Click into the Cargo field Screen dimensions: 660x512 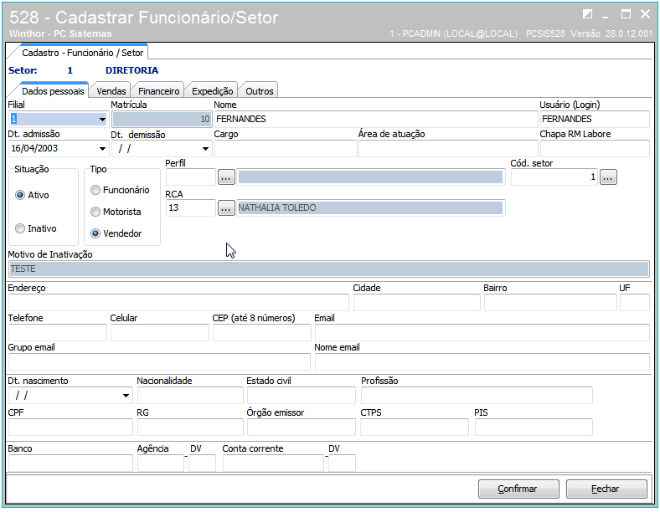(286, 149)
